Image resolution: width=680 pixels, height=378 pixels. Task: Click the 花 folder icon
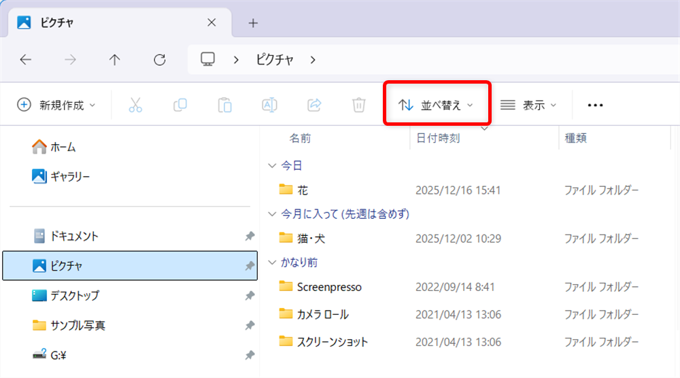[x=286, y=190]
